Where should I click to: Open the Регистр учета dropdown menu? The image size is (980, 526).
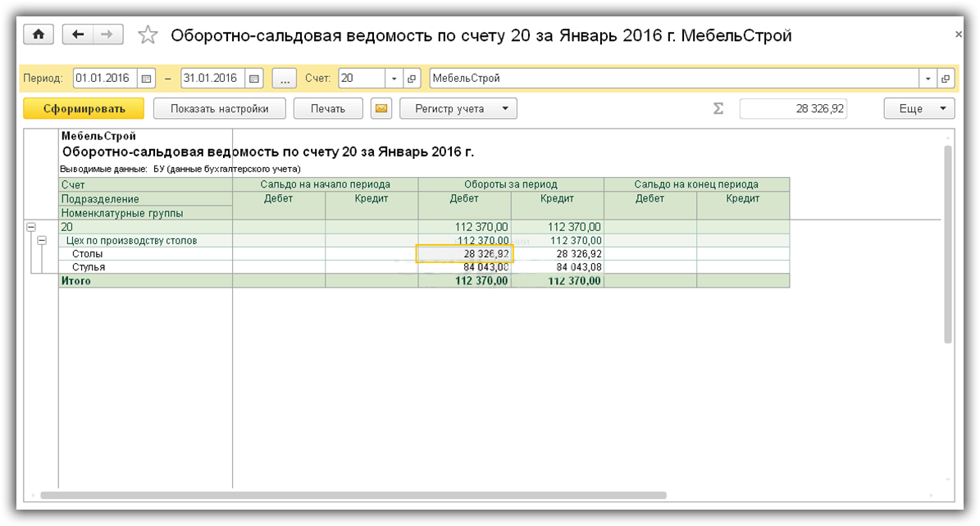tap(458, 109)
